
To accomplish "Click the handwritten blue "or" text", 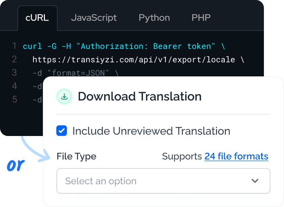I will click(x=16, y=165).
